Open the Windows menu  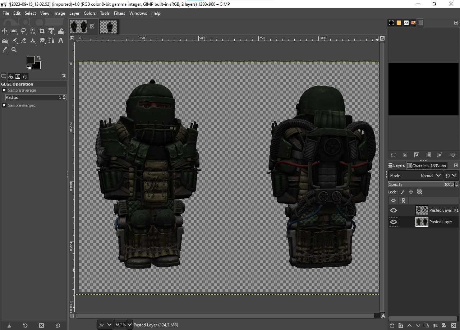(x=138, y=13)
